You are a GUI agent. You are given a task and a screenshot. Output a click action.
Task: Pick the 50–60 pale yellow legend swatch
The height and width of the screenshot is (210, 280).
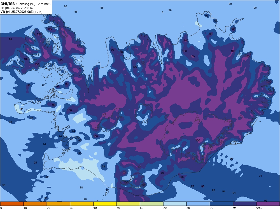click(x=128, y=204)
